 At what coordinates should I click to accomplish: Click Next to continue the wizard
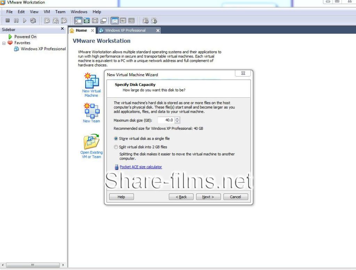(208, 197)
